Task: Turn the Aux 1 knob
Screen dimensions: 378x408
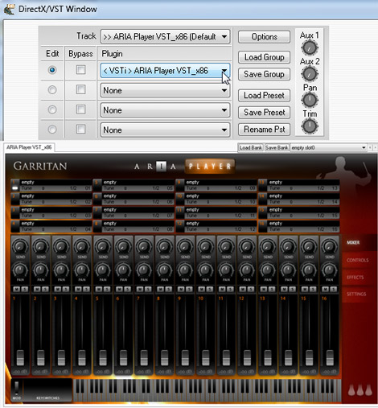Action: 310,48
